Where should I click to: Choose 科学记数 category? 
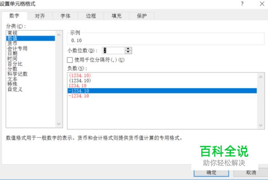point(31,74)
